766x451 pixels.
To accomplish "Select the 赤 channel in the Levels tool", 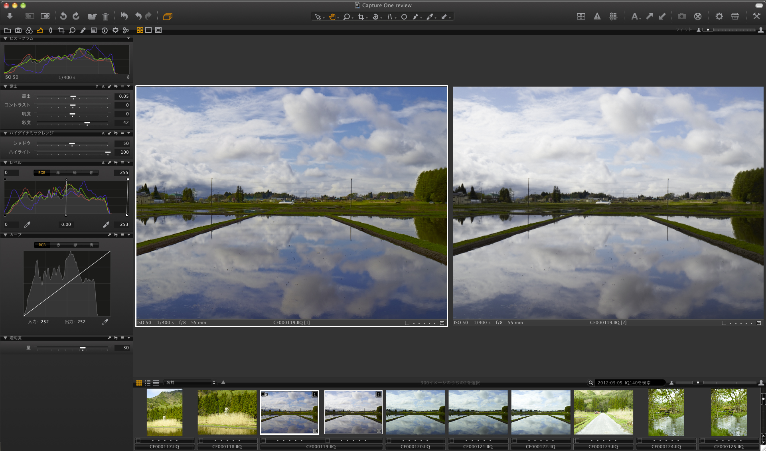I will pyautogui.click(x=58, y=173).
